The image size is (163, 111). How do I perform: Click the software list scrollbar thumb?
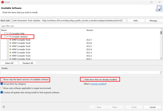point(161,33)
